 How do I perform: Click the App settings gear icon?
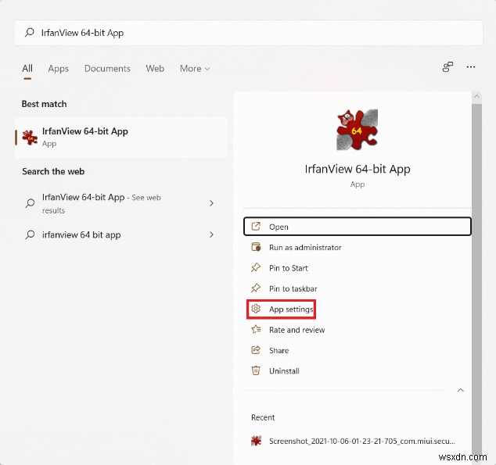tap(256, 309)
